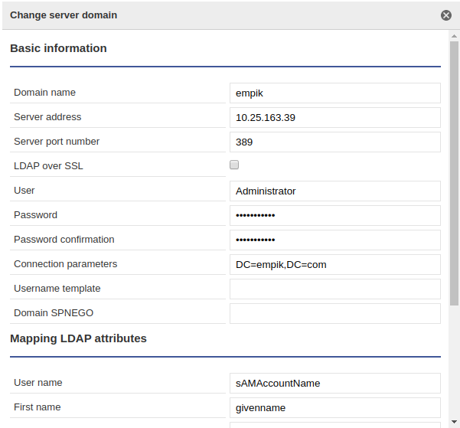The height and width of the screenshot is (428, 460).
Task: Select the User name mapping field sAMAccountName
Action: (335, 383)
